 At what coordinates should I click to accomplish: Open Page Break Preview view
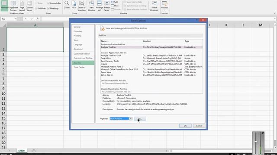(x=13, y=6)
